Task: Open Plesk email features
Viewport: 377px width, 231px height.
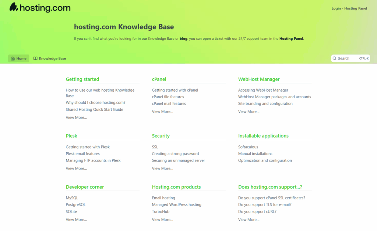Action: [x=82, y=154]
